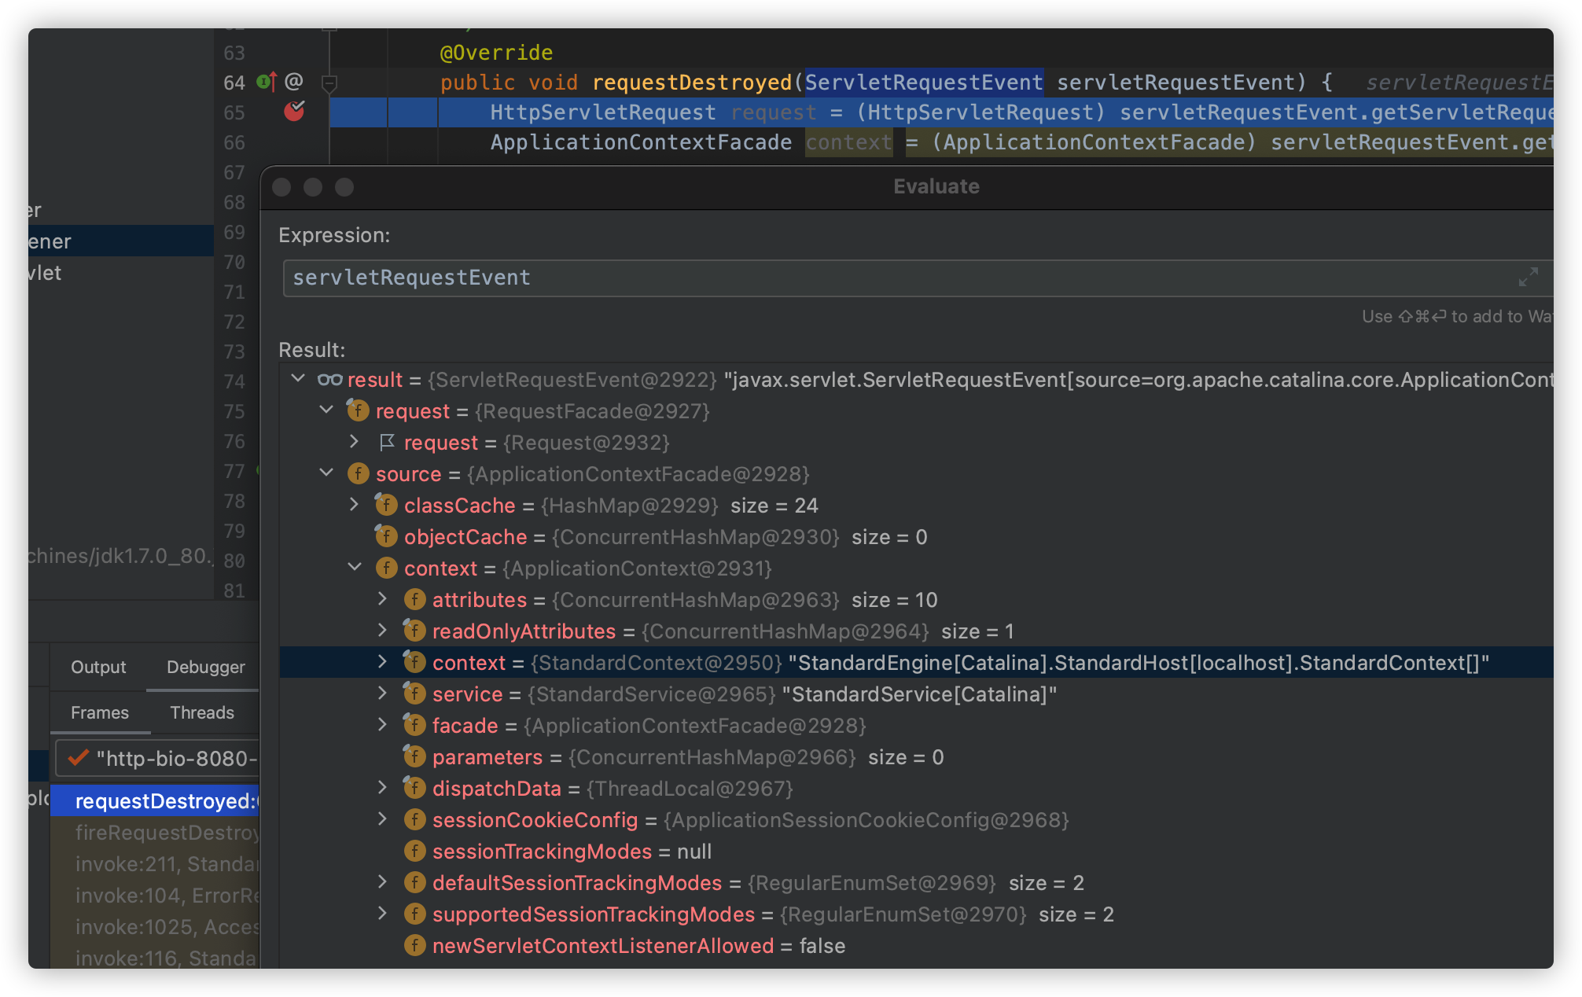Image resolution: width=1582 pixels, height=997 pixels.
Task: Click the field icon next to classCache
Action: 386,505
